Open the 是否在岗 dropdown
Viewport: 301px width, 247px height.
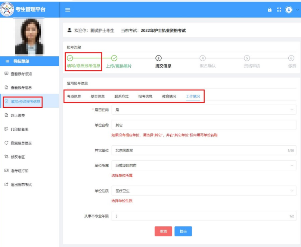pos(204,110)
